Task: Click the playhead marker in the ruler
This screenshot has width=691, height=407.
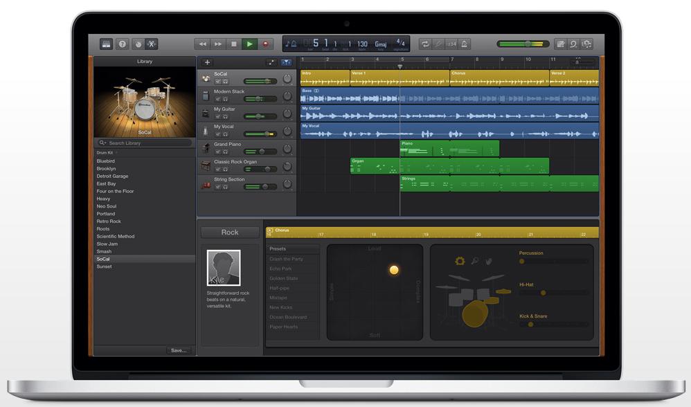Action: [400, 66]
